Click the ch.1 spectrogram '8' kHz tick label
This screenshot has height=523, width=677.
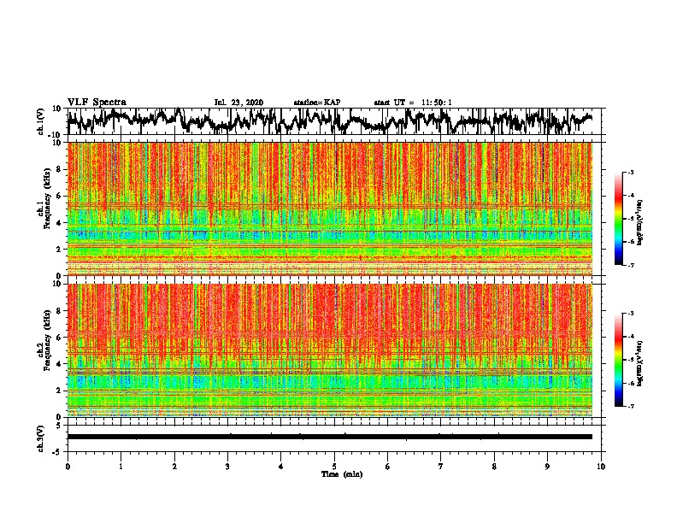pyautogui.click(x=59, y=169)
